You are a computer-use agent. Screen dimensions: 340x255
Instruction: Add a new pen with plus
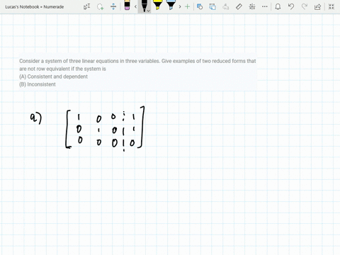pyautogui.click(x=187, y=6)
